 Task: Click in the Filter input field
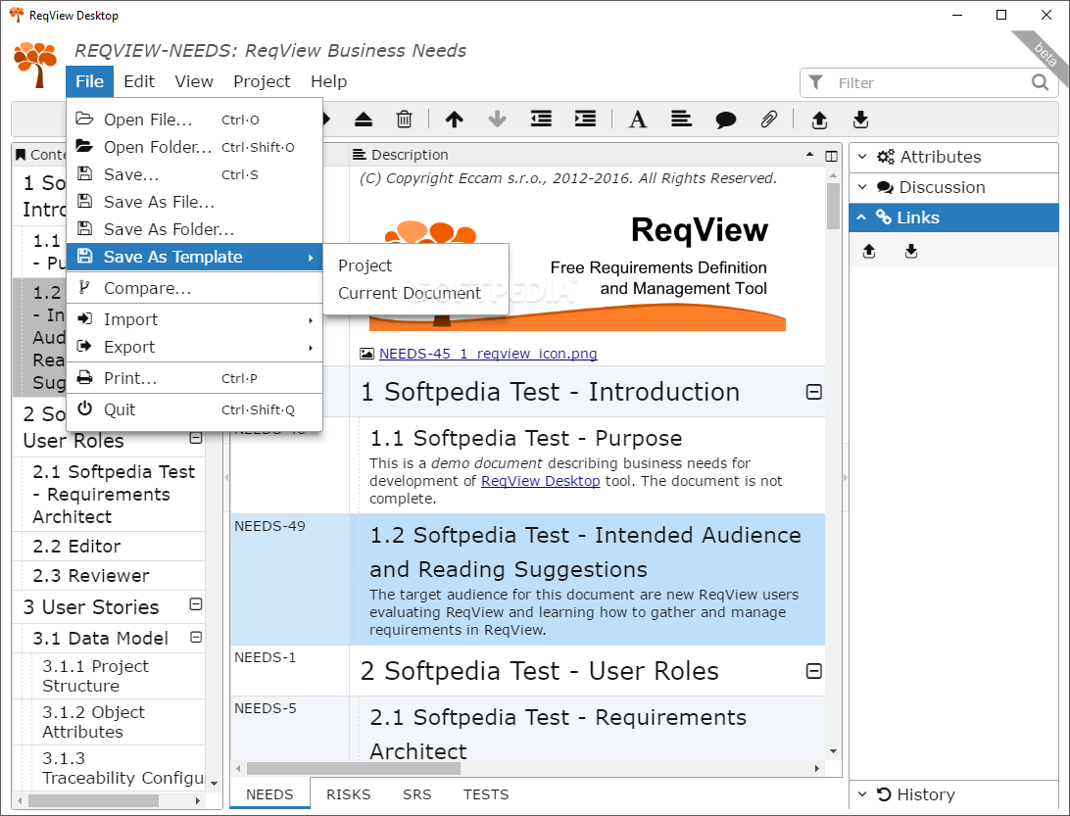click(x=928, y=82)
